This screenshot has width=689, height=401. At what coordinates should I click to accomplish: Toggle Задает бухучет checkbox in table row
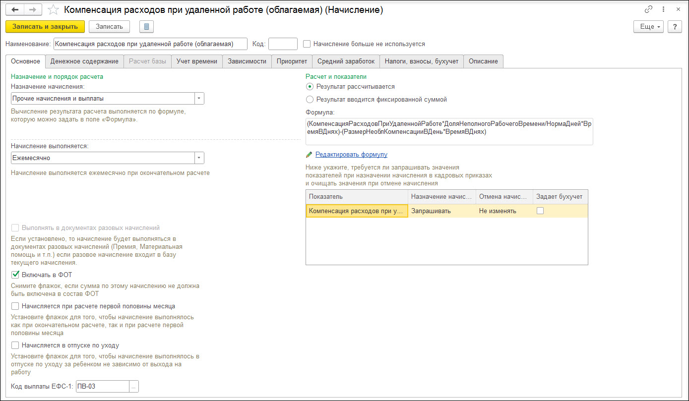[x=540, y=211]
